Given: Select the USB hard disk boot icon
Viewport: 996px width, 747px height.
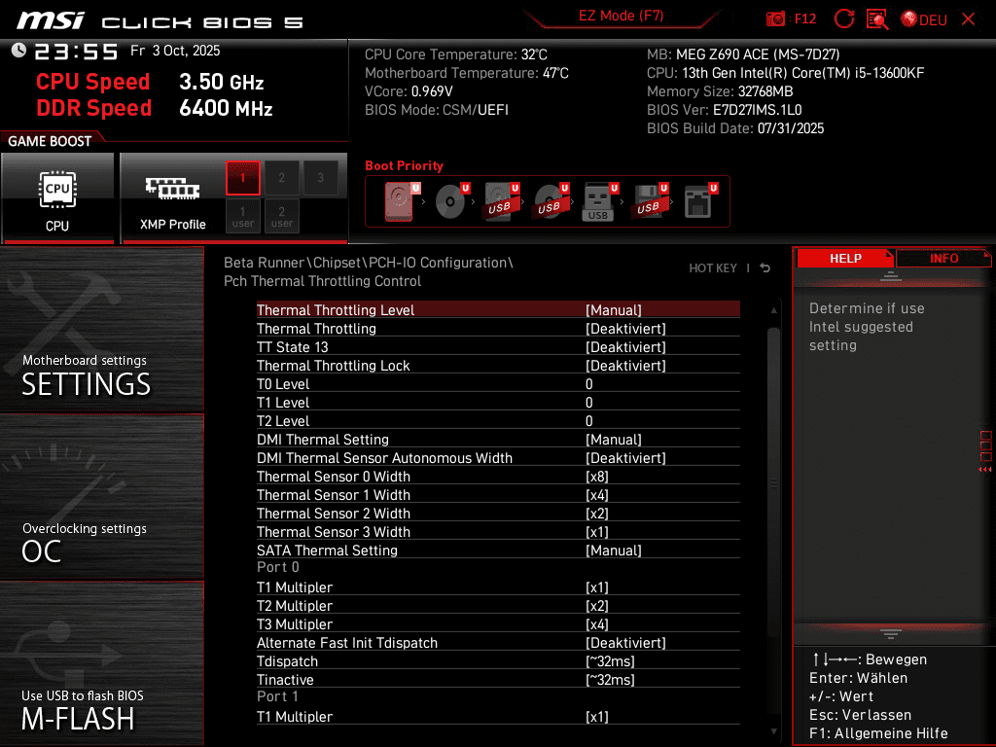Looking at the screenshot, I should click(x=501, y=201).
